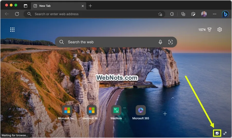This screenshot has width=232, height=138.
Task: Open the user profile avatar
Action: [x=204, y=14]
